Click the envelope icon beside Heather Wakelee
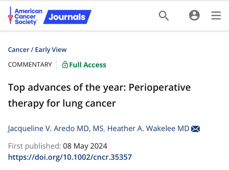The height and width of the screenshot is (170, 229). (x=195, y=129)
